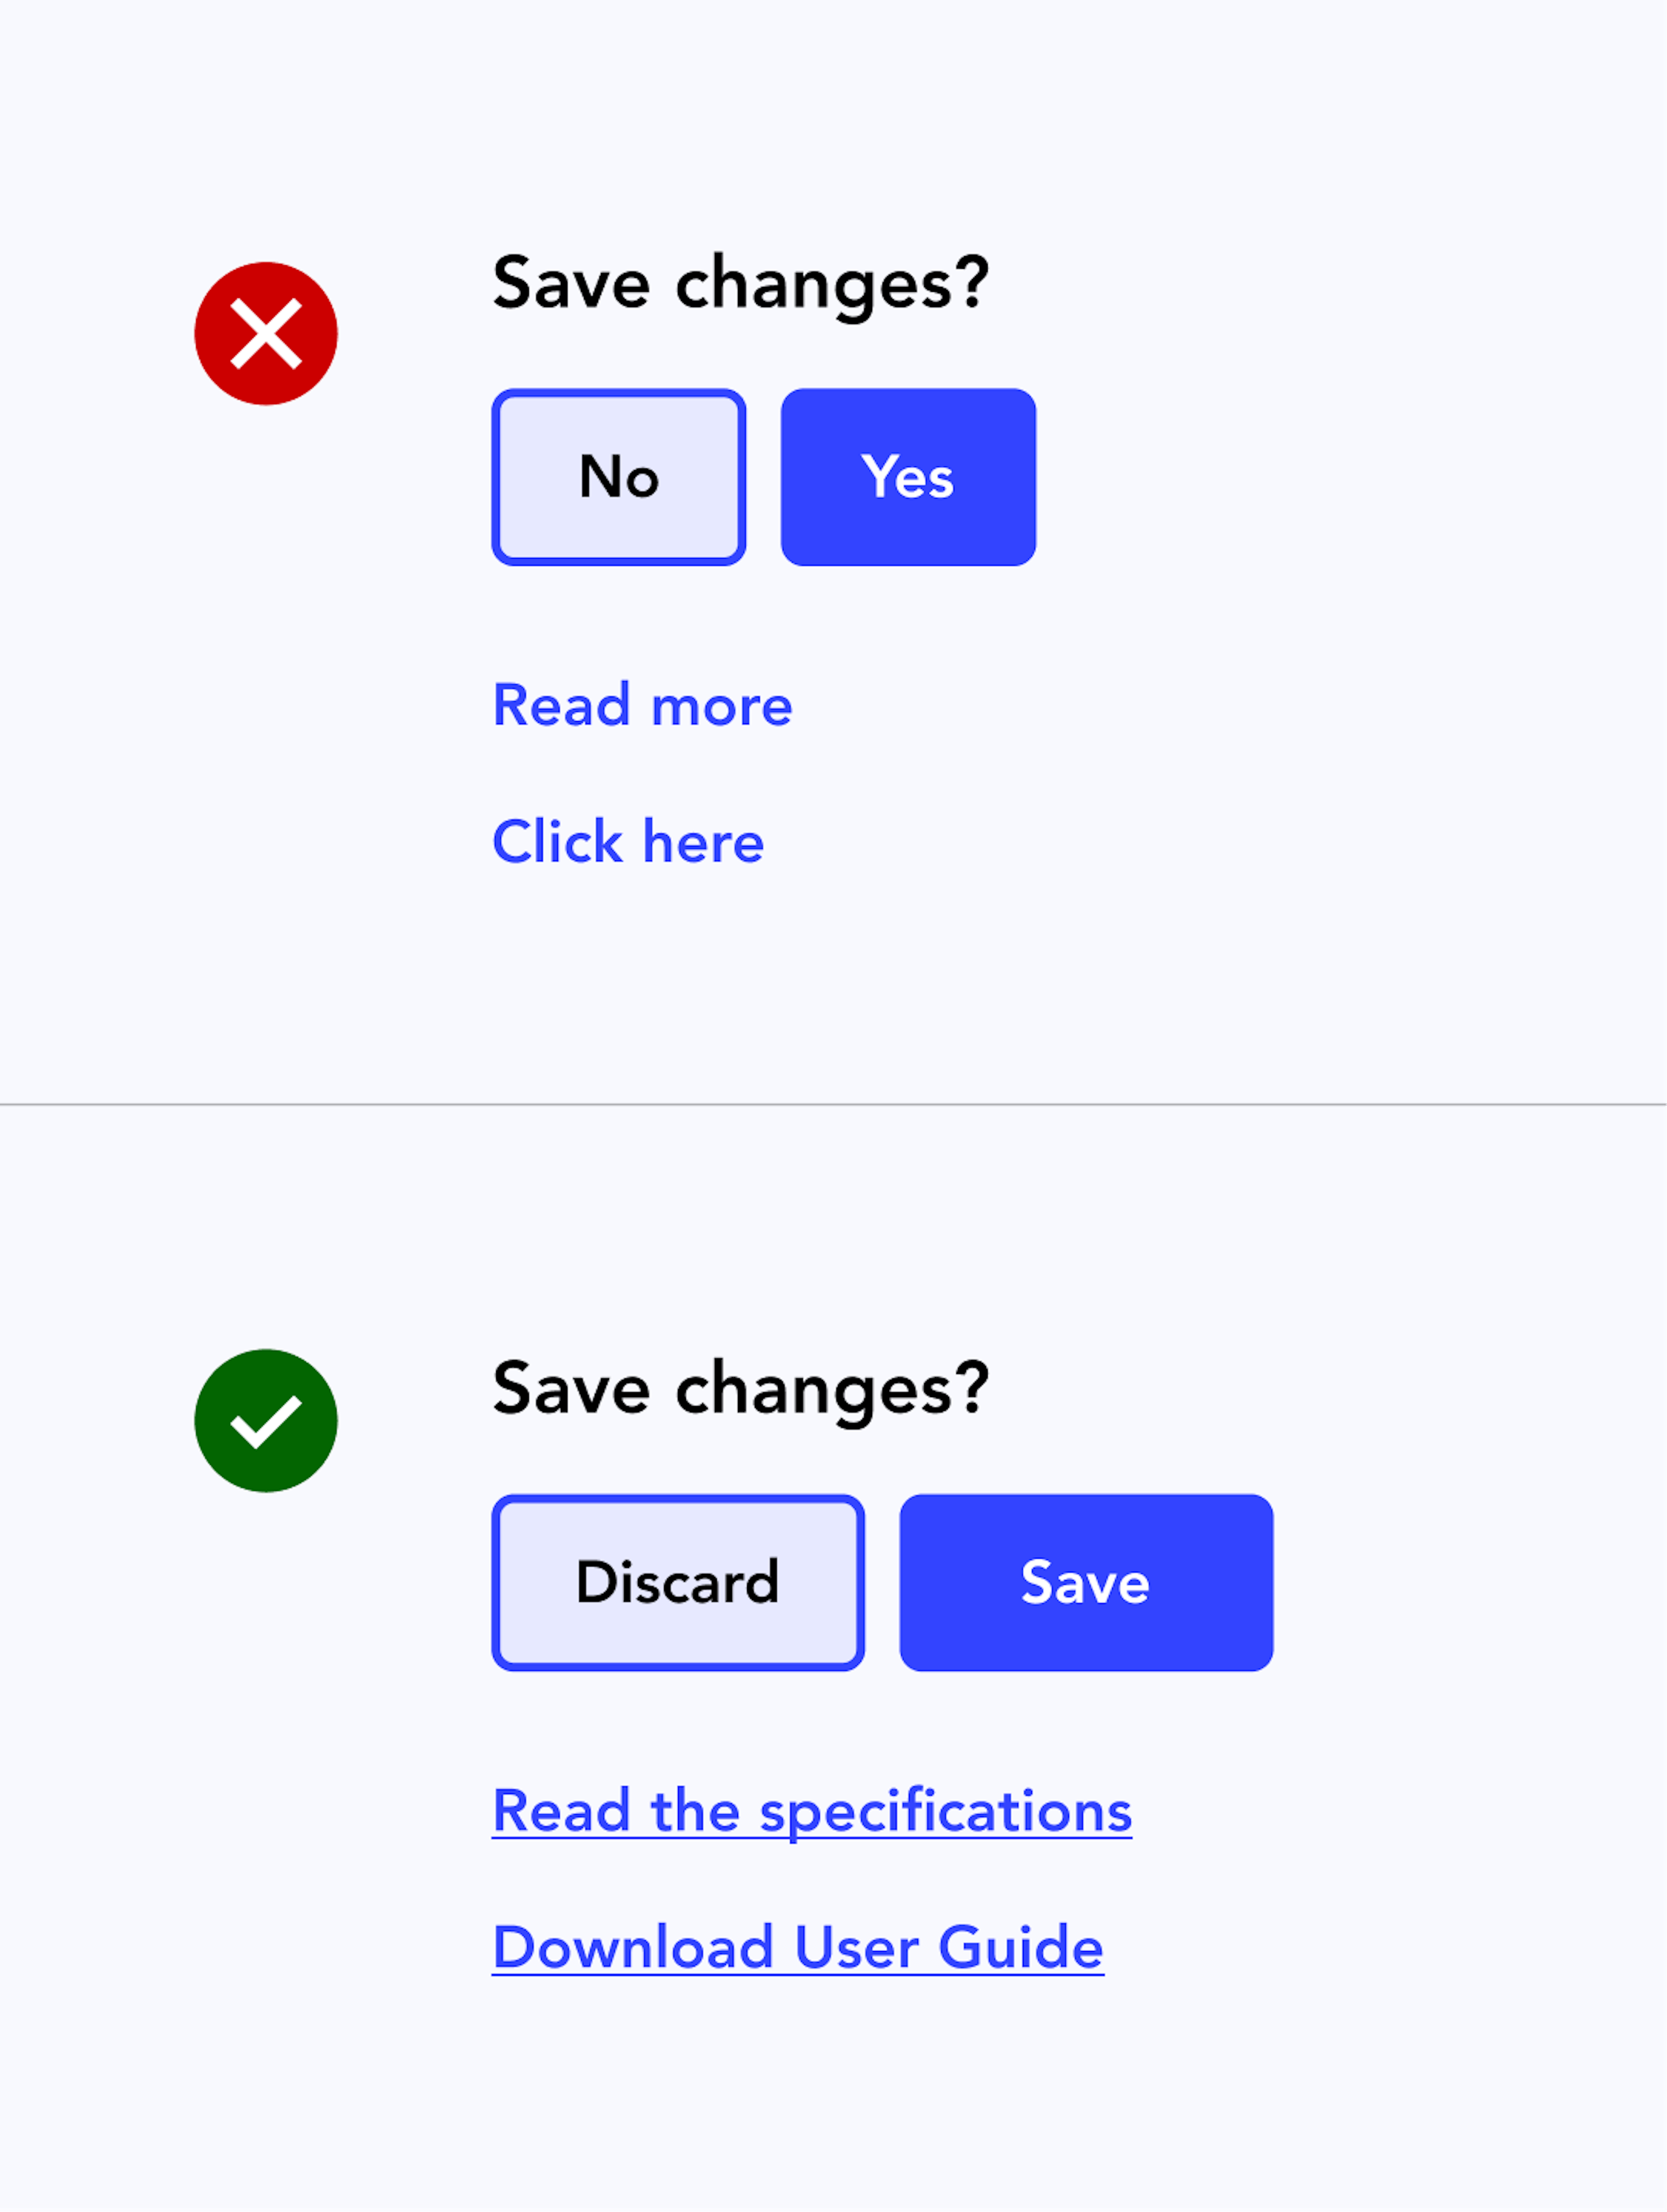This screenshot has height=2212, width=1667.
Task: Discard changes using the outlined button
Action: coord(678,1583)
